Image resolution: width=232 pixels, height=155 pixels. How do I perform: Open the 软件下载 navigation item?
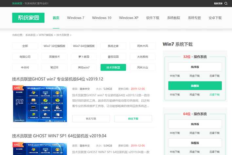(x=152, y=18)
